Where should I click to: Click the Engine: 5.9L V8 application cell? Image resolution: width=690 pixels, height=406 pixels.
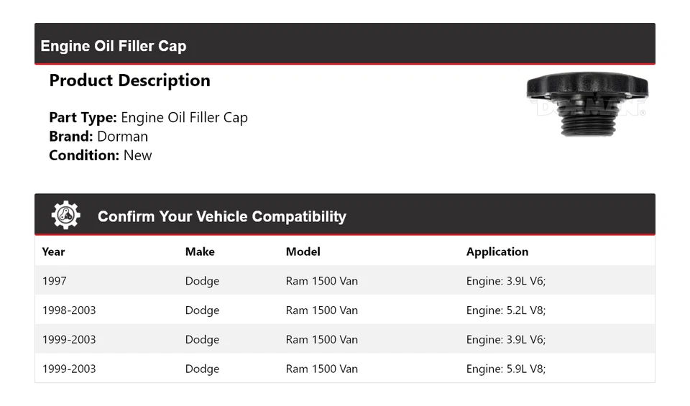505,369
